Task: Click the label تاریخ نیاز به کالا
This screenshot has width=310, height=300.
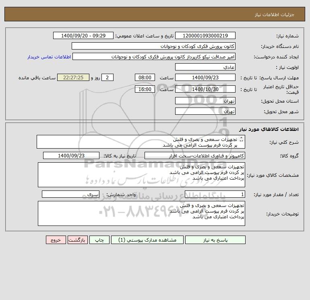Action: pyautogui.click(x=120, y=156)
